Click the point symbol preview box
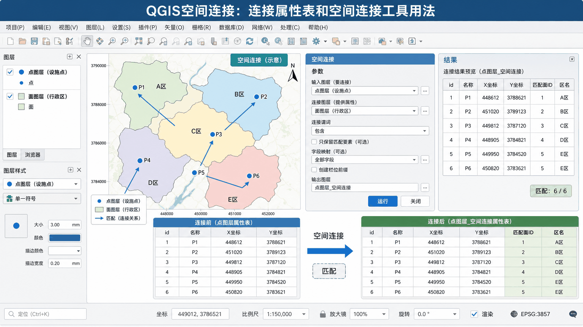This screenshot has height=327, width=583. coord(16,226)
